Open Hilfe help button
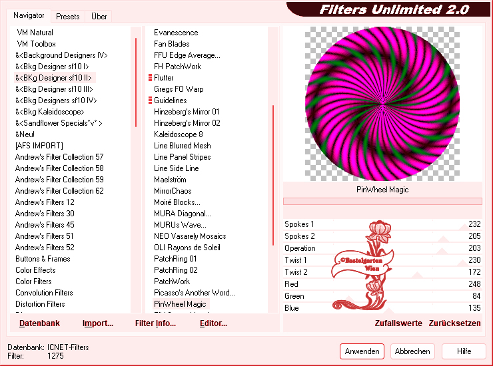This screenshot has height=366, width=493. pyautogui.click(x=464, y=351)
